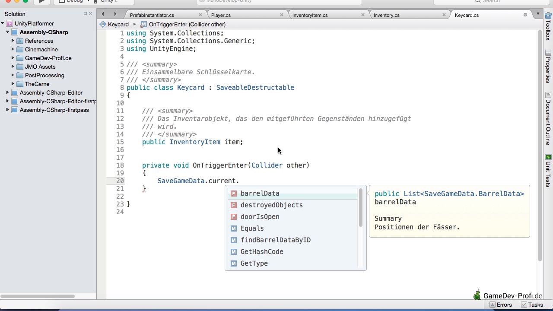Open the InventoryItem.cs tab
The height and width of the screenshot is (311, 553).
(310, 15)
